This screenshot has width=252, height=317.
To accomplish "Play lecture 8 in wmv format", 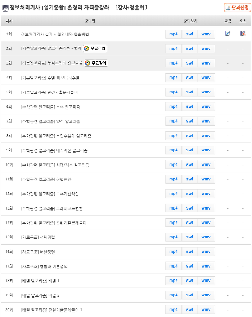I will [x=206, y=136].
